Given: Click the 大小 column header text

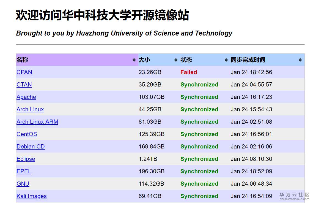Looking at the screenshot, I should click(144, 60).
